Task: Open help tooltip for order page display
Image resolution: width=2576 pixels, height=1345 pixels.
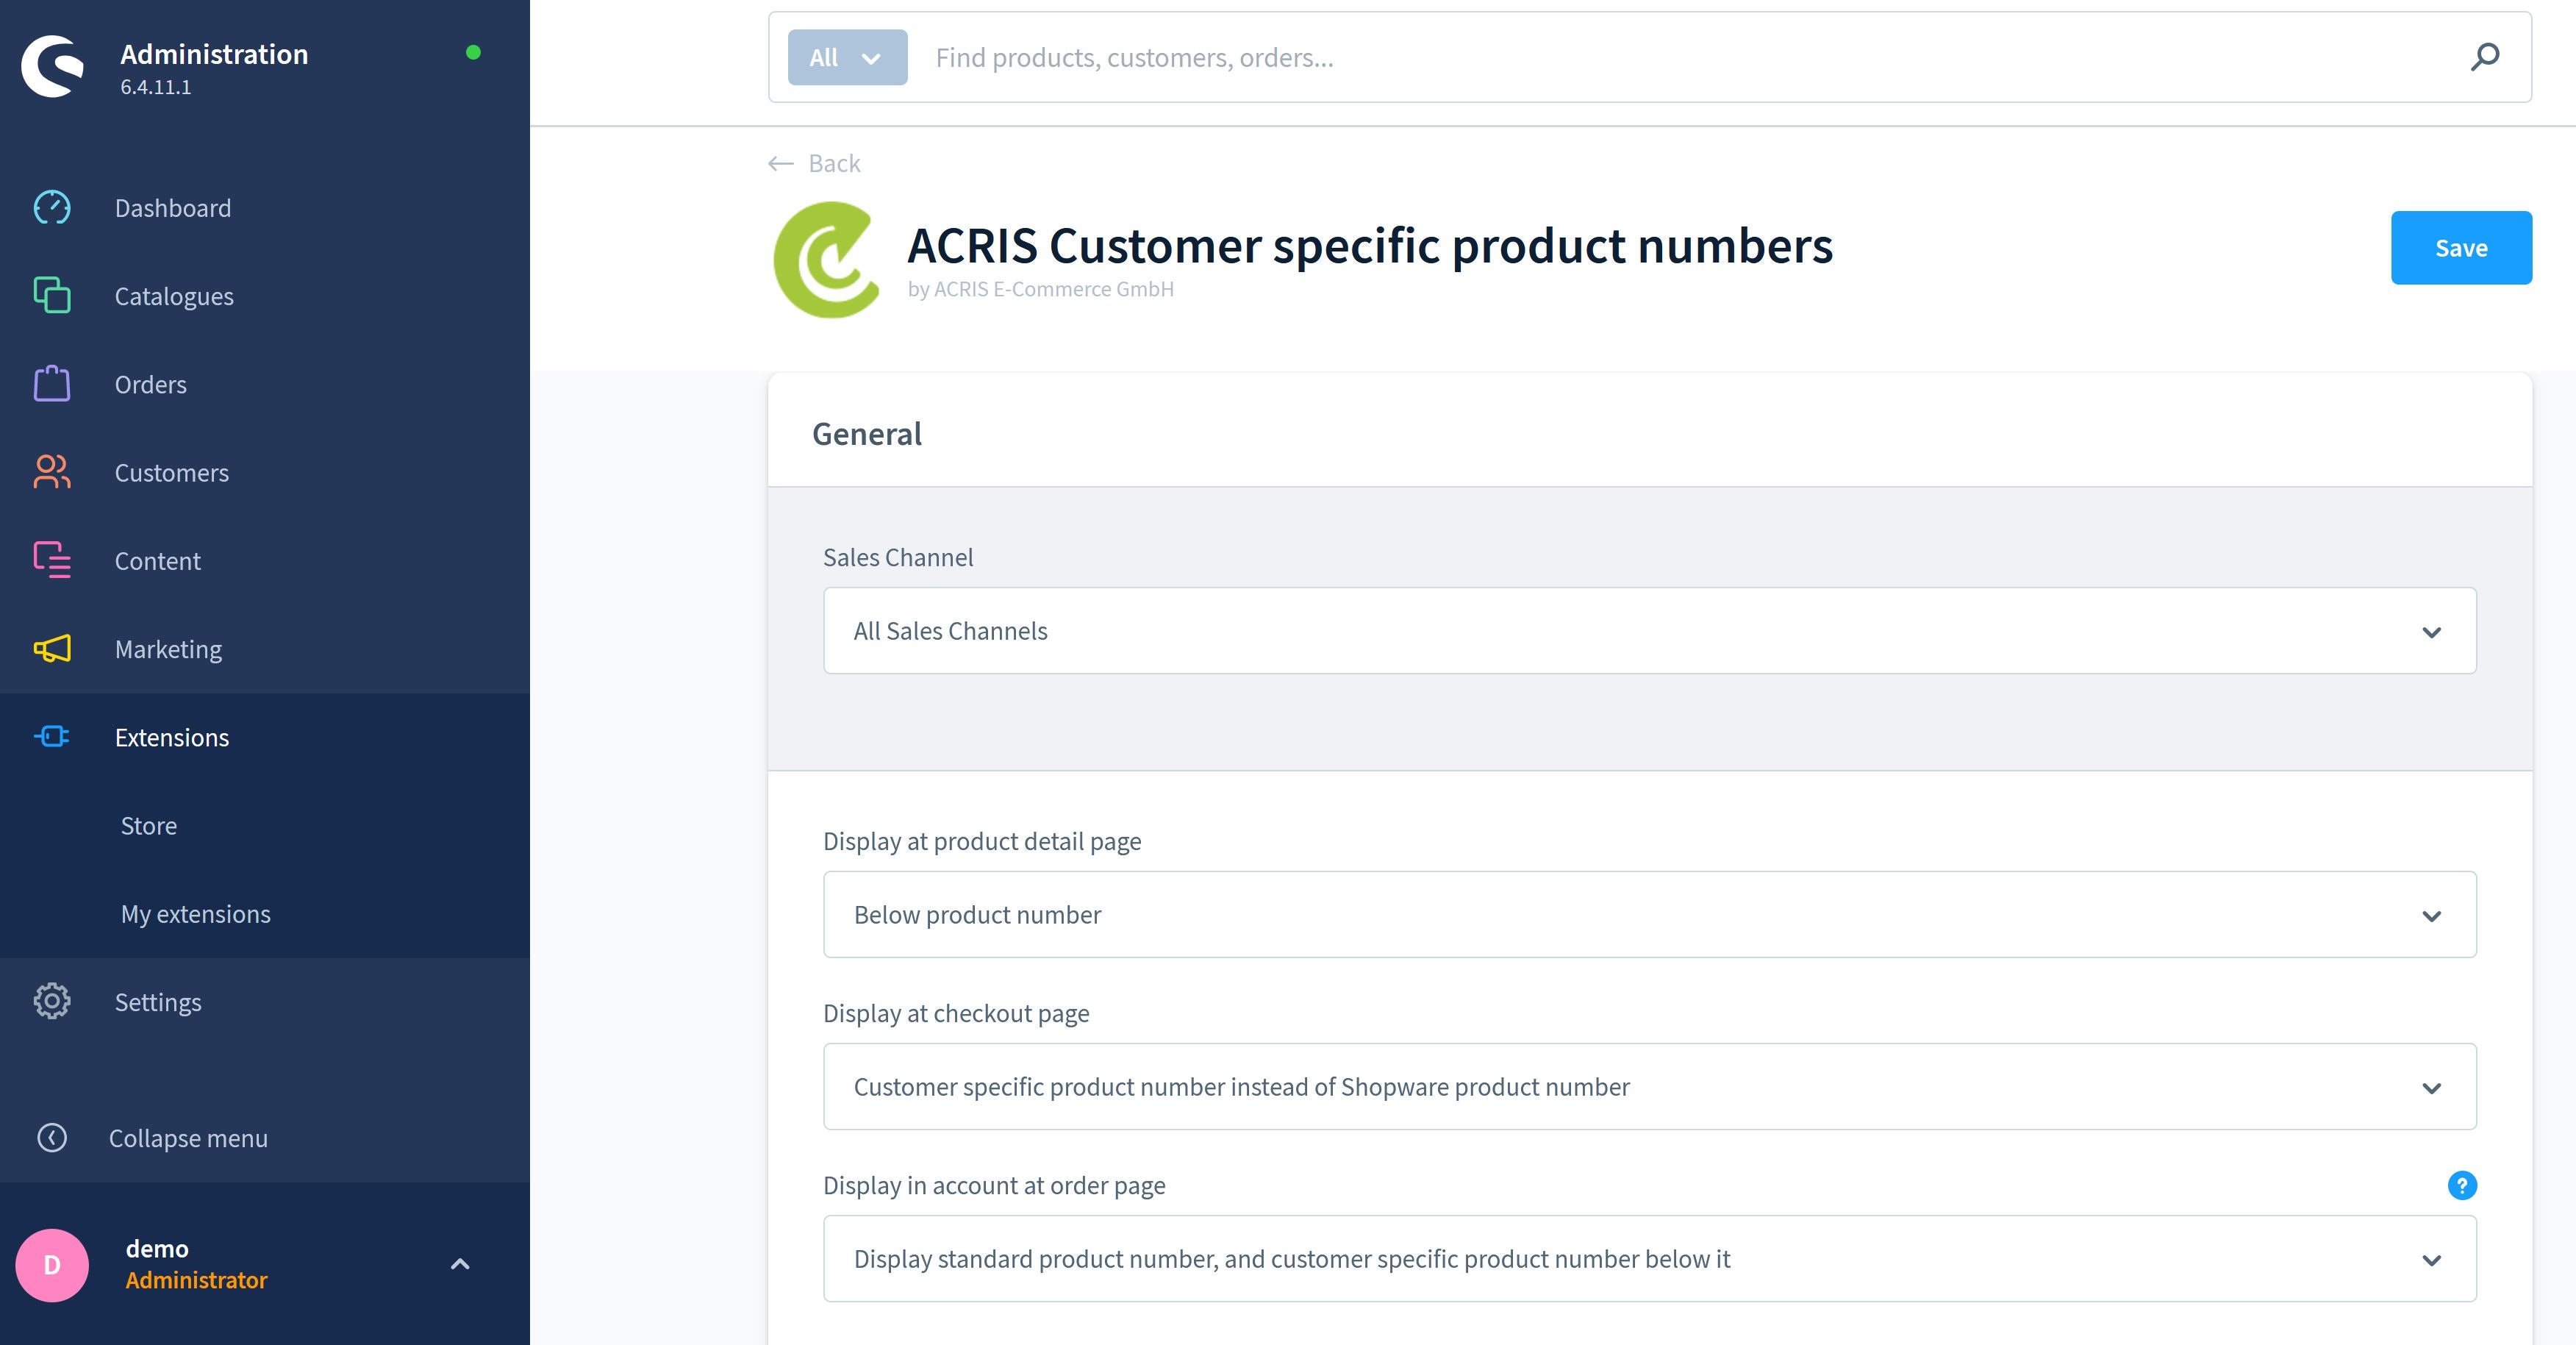Action: [2462, 1185]
